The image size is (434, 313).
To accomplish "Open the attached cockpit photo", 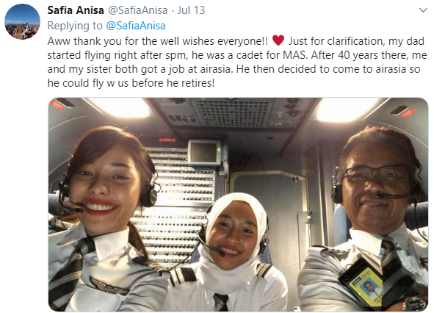I will tap(239, 204).
